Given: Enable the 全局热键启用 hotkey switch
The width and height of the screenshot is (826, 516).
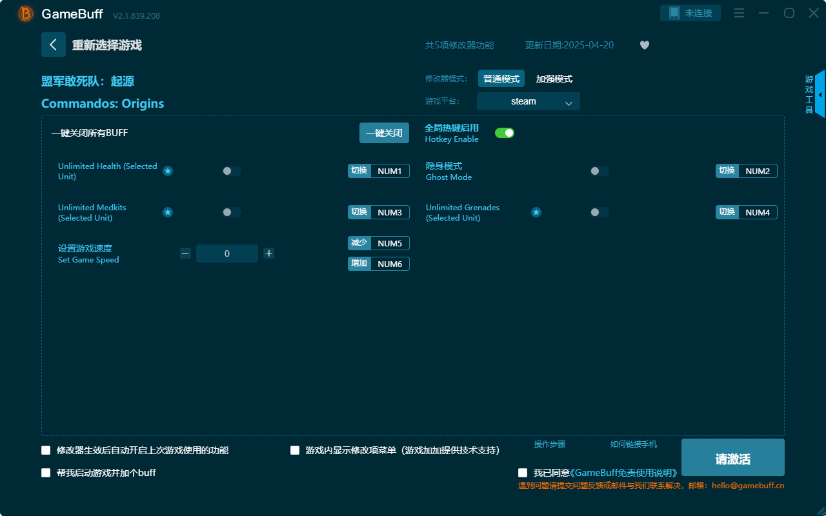Looking at the screenshot, I should coord(505,132).
